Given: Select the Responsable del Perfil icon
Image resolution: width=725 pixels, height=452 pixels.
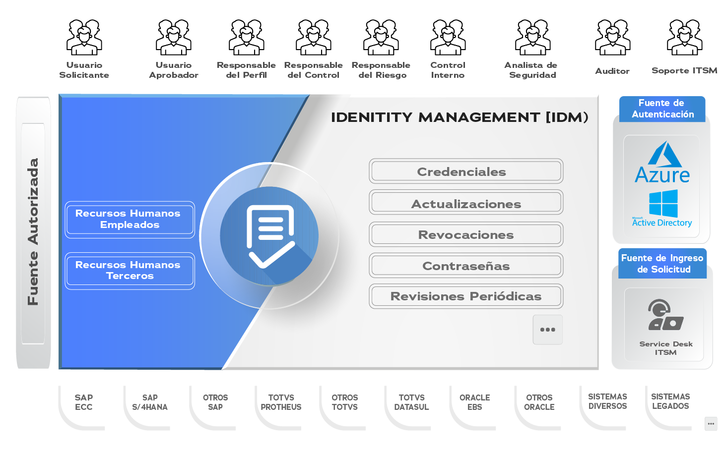Looking at the screenshot, I should coord(247,37).
